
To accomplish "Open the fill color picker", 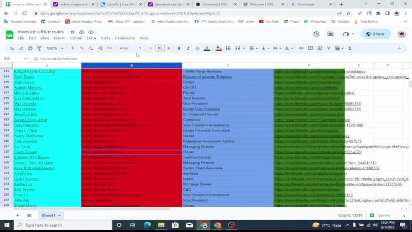I will tap(218, 48).
